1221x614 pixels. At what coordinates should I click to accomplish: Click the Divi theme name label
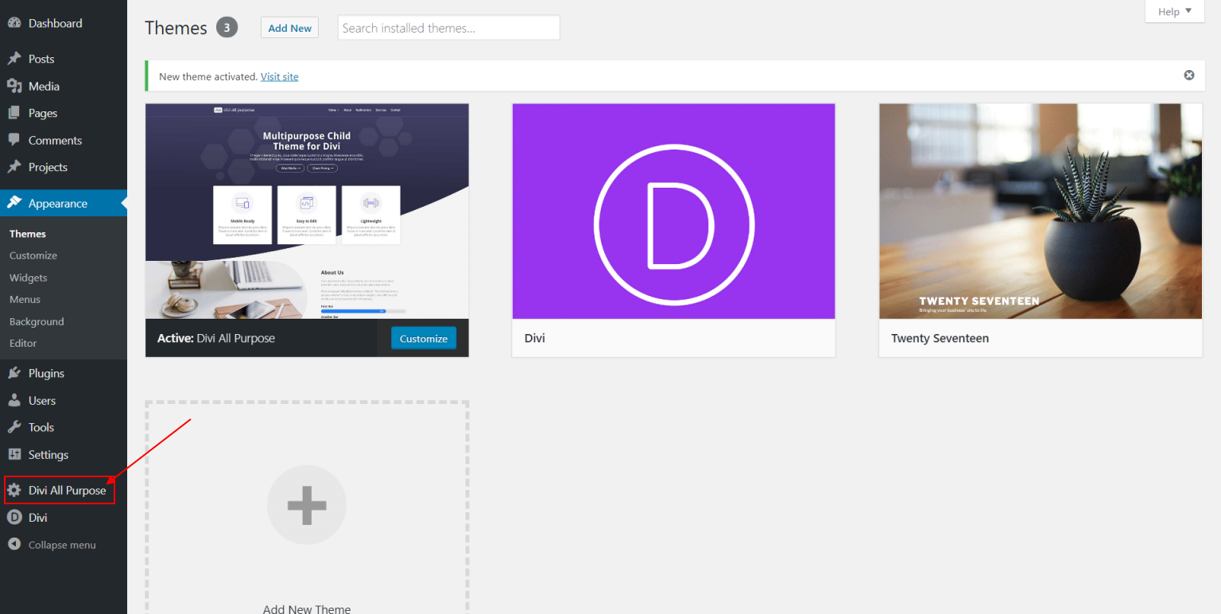[x=535, y=338]
